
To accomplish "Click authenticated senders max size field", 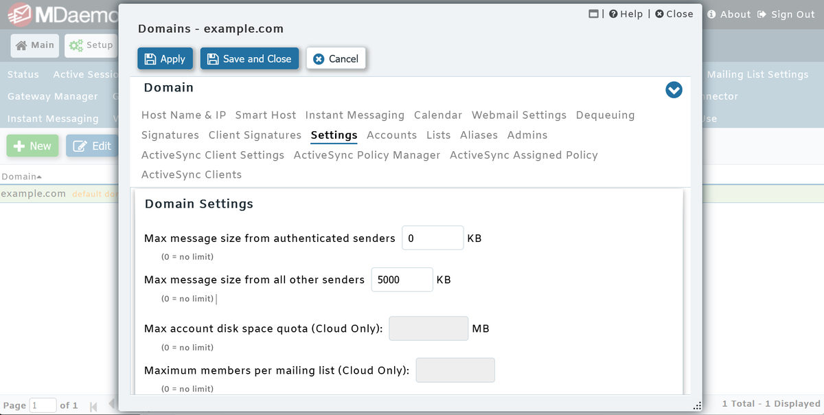I will pos(433,238).
